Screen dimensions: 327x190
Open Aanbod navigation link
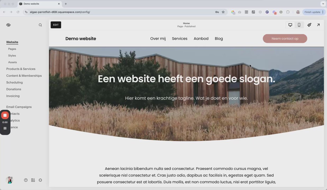click(201, 39)
